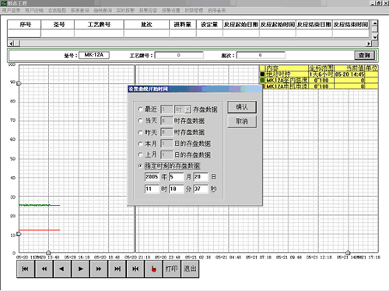Jump to last record playback button
This screenshot has height=291, width=389.
(117, 269)
